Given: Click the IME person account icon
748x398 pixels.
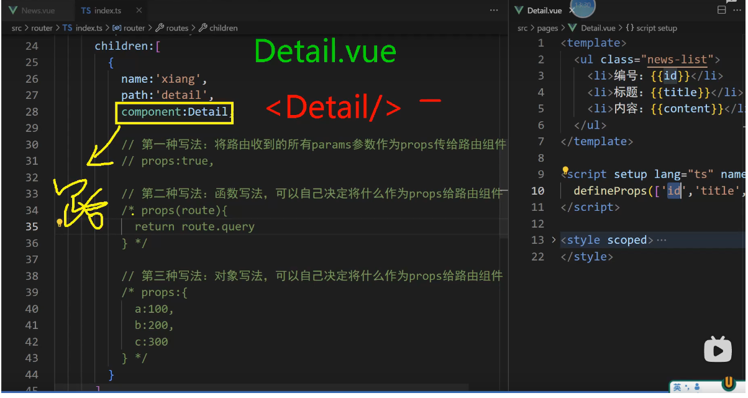Looking at the screenshot, I should (698, 387).
